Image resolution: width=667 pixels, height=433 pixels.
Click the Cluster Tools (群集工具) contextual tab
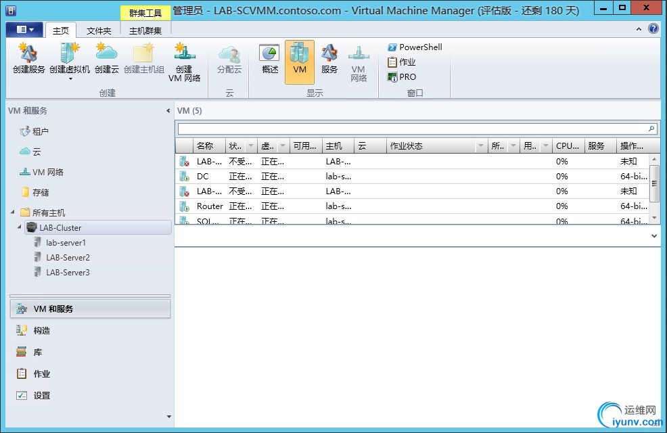point(145,13)
